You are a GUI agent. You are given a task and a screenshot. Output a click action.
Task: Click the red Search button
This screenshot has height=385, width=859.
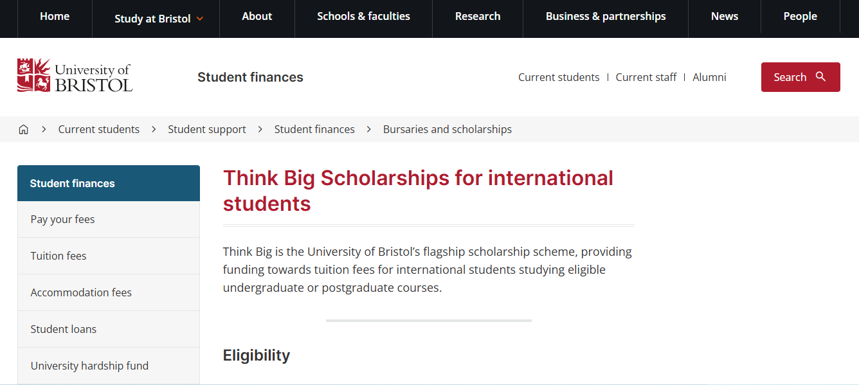(x=800, y=76)
